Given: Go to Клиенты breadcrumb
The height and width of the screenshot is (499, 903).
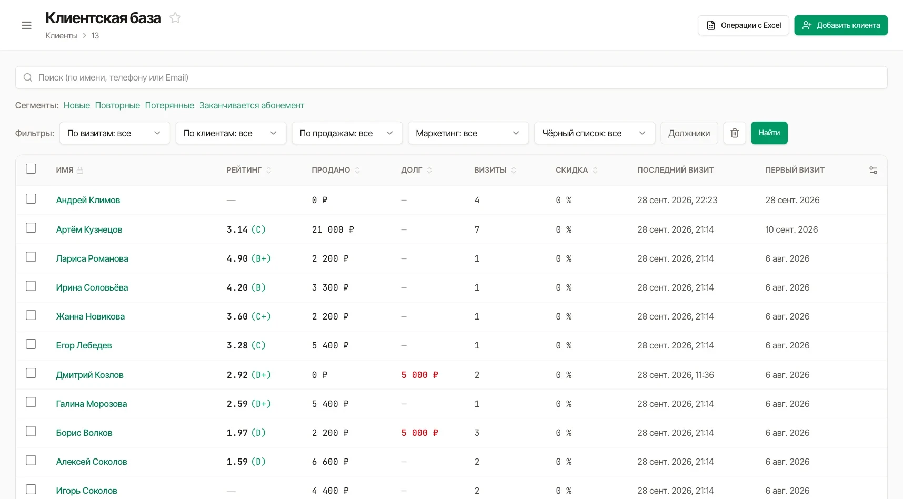Looking at the screenshot, I should point(62,35).
